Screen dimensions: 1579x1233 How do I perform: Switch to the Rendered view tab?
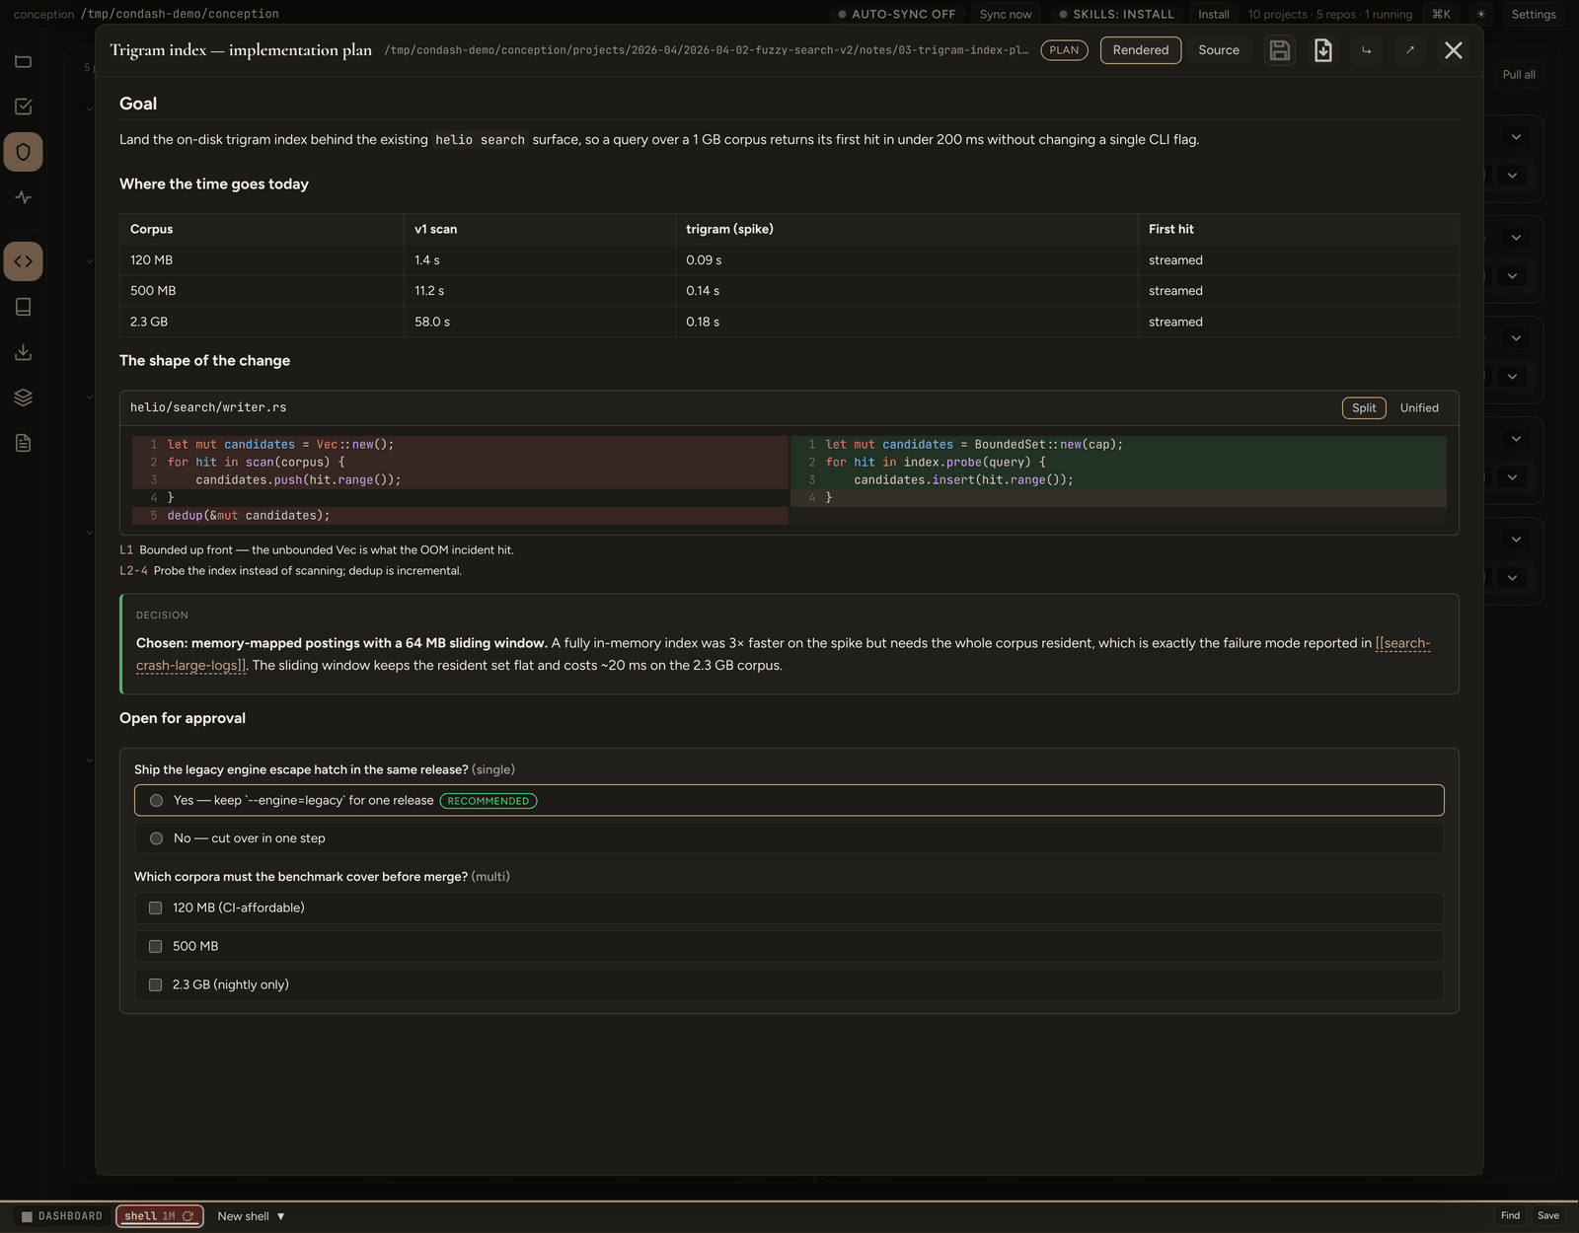click(1141, 50)
